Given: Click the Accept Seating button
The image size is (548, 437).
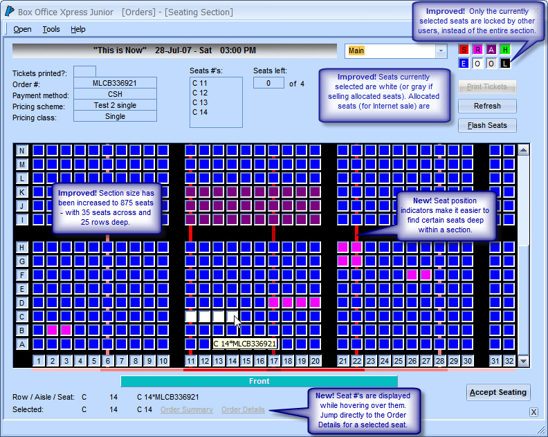Looking at the screenshot, I should pyautogui.click(x=498, y=392).
